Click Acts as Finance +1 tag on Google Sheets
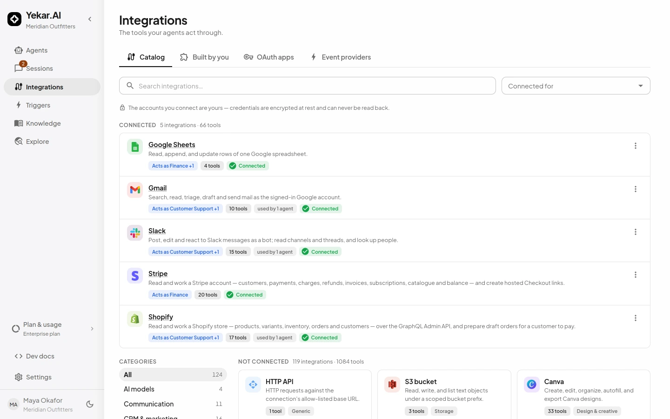 [173, 166]
